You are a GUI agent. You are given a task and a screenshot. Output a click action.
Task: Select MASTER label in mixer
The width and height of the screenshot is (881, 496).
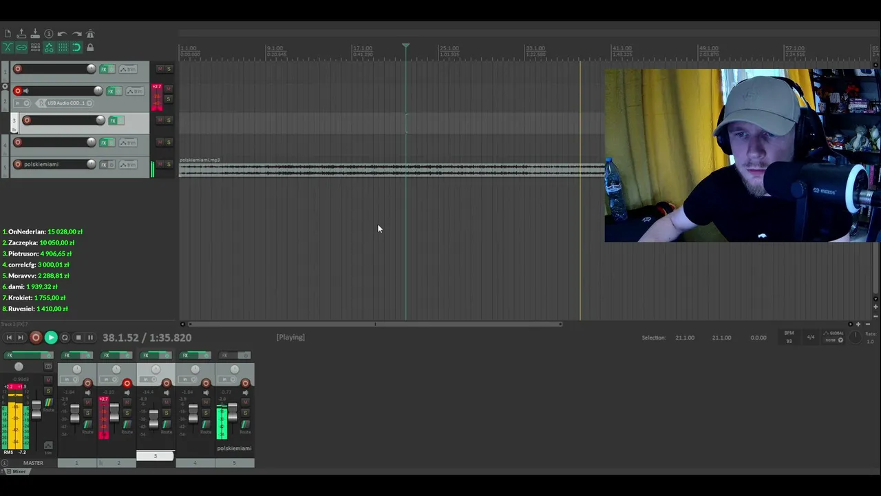(33, 463)
